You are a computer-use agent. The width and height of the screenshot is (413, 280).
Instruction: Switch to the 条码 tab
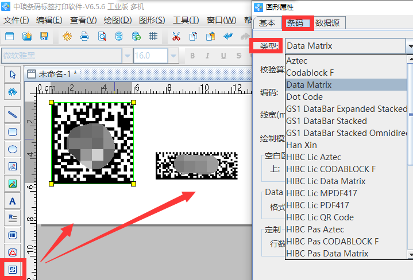coord(298,23)
